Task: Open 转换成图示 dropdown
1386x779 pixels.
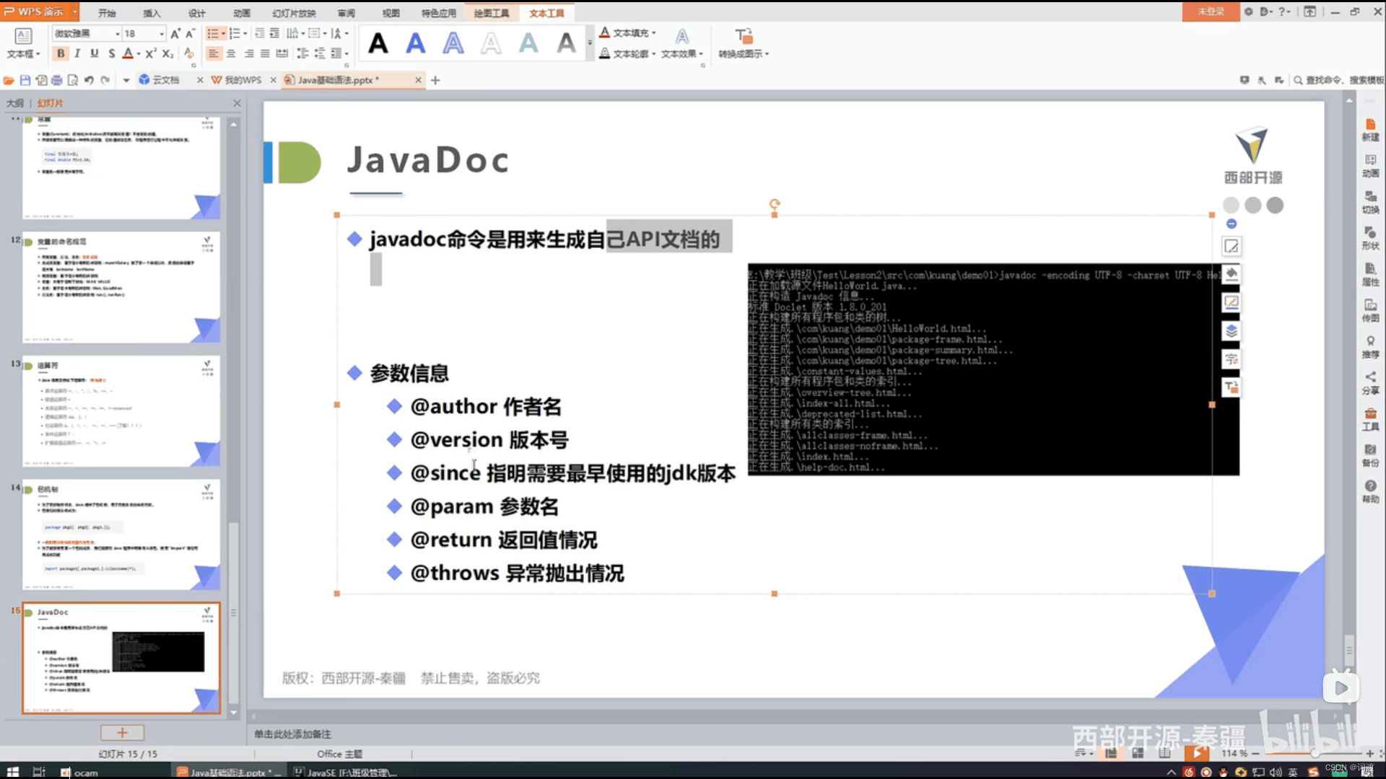Action: [x=744, y=43]
